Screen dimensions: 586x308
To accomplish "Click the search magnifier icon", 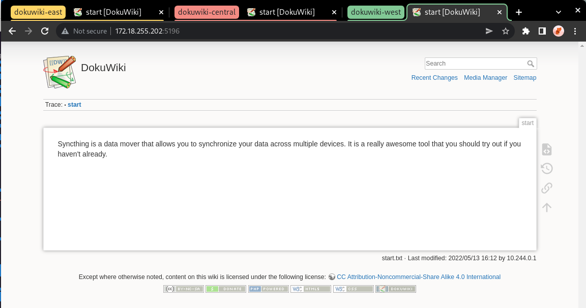I will [531, 64].
